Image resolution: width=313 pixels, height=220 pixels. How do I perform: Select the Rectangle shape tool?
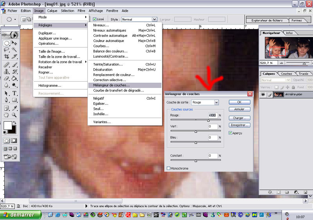click(14, 100)
